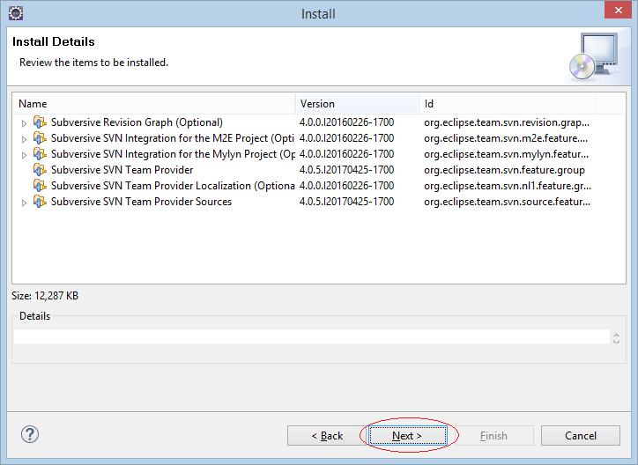The height and width of the screenshot is (465, 638).
Task: Sort by the Name column header
Action: tap(154, 104)
